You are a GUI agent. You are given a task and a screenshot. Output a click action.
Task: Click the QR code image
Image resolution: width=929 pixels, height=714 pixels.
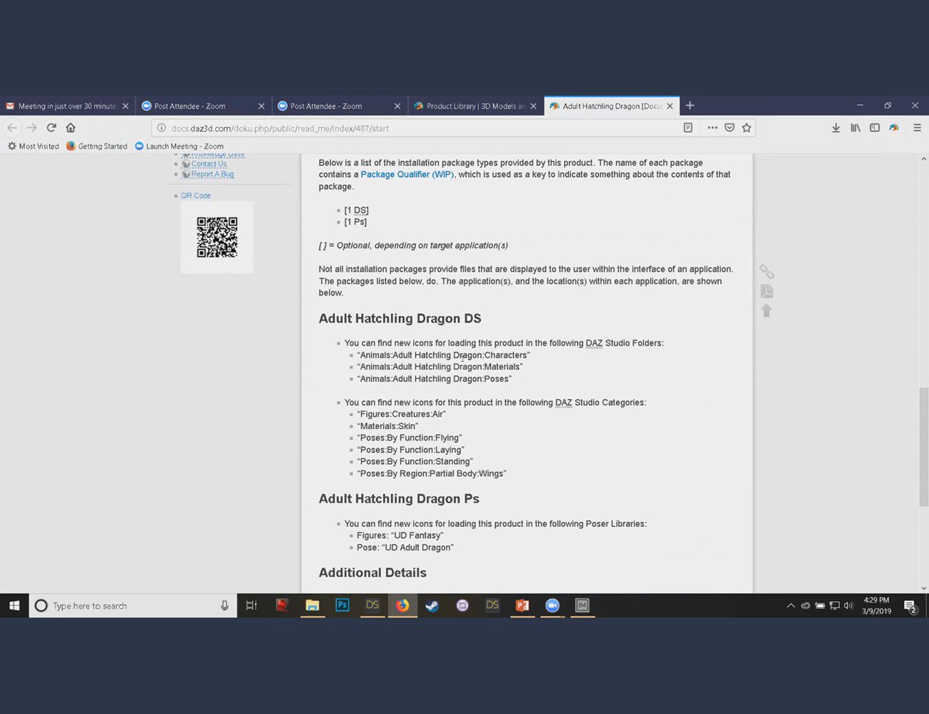click(x=217, y=237)
